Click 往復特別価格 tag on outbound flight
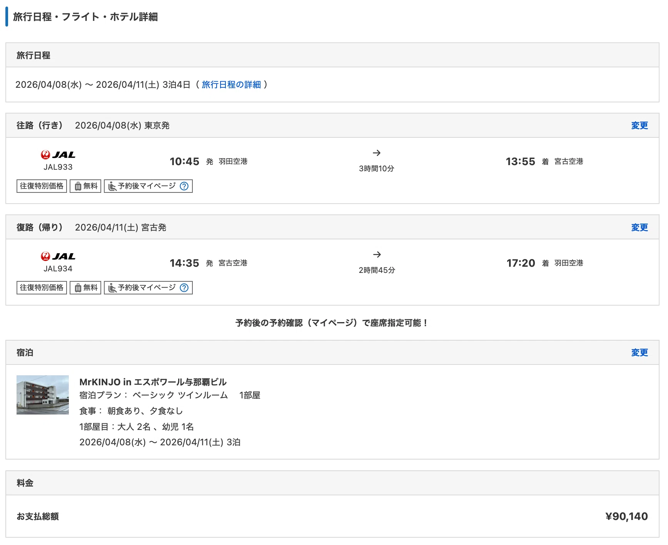 (42, 186)
